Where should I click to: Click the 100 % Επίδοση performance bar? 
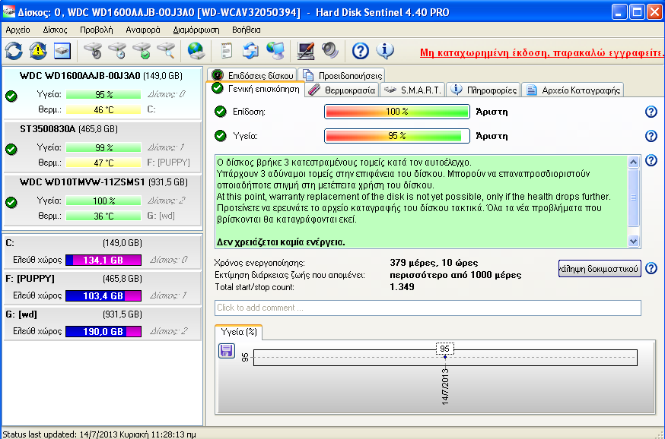pyautogui.click(x=397, y=112)
